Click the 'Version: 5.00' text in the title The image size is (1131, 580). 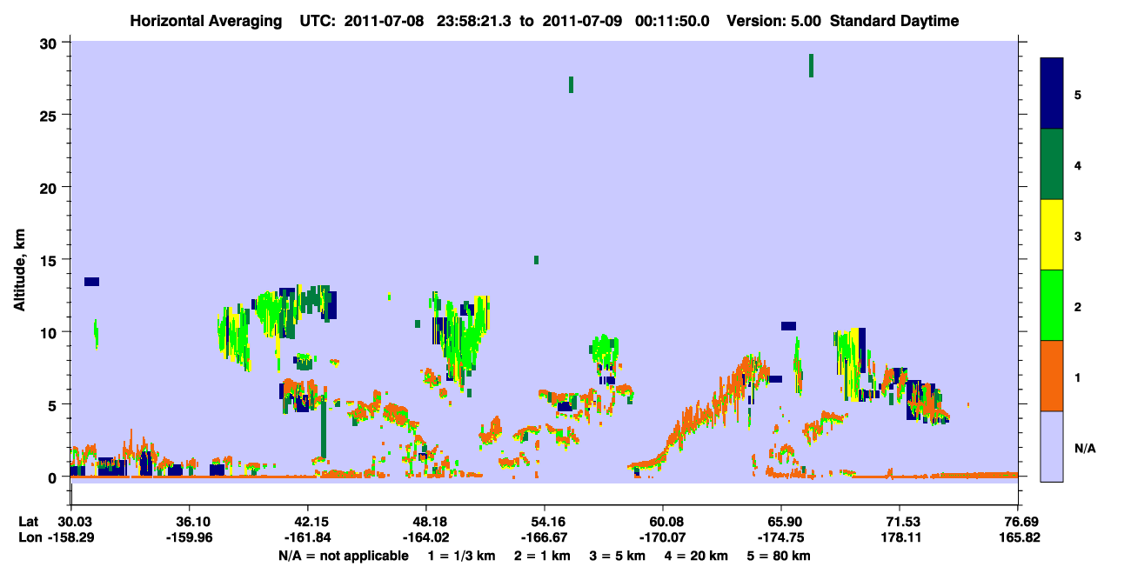click(775, 21)
